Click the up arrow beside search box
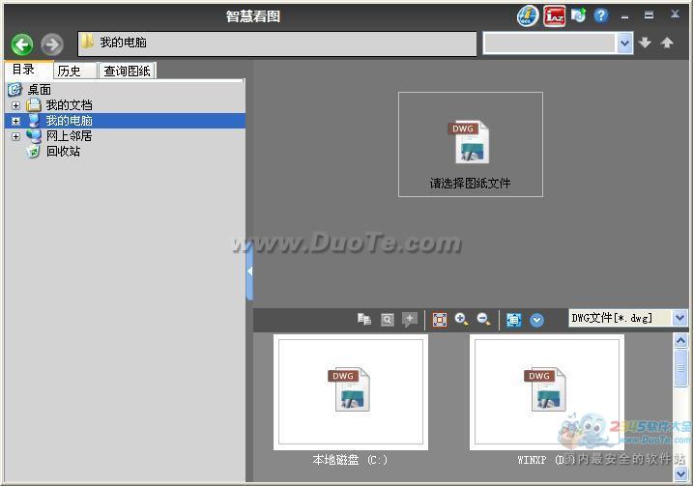Screen dimensions: 693x486 tap(667, 43)
